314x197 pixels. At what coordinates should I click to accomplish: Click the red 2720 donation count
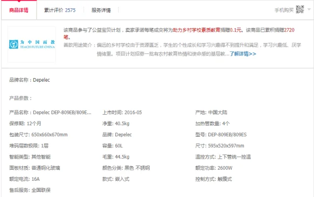pyautogui.click(x=289, y=30)
